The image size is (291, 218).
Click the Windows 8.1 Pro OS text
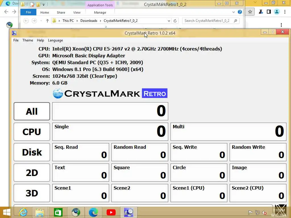tap(98, 69)
